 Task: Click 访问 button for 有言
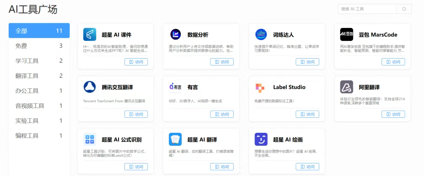(x=222, y=114)
